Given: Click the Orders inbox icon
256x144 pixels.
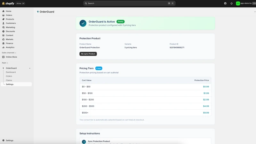Looking at the screenshot, I should 3,15.
